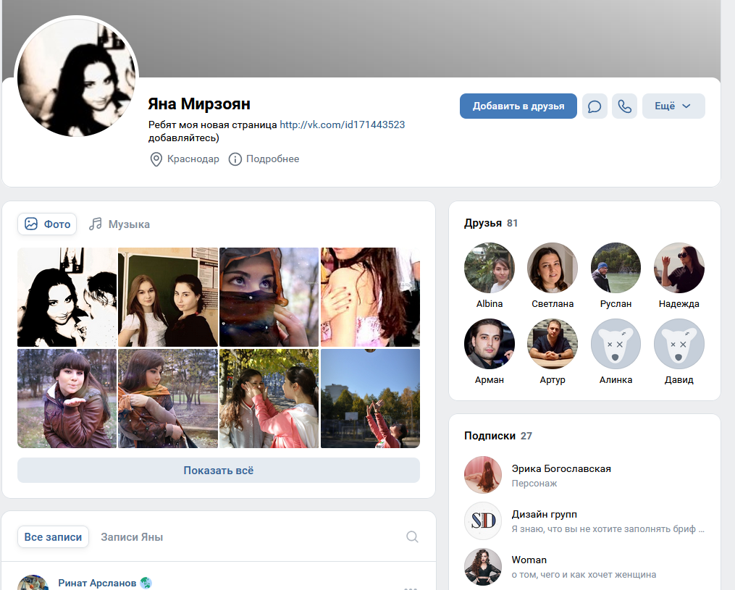The image size is (735, 590).
Task: Open the Подписки 27 subscriptions list
Action: coord(497,436)
